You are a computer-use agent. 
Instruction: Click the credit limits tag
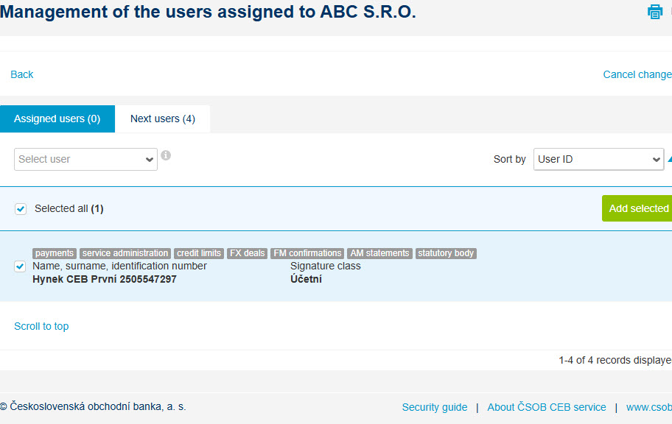coord(199,253)
